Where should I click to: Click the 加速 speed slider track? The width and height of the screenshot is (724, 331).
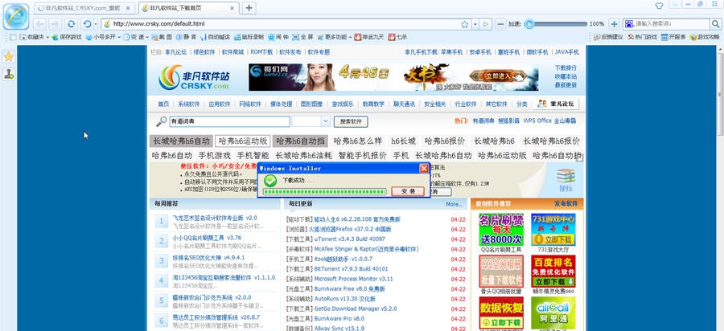(x=556, y=24)
